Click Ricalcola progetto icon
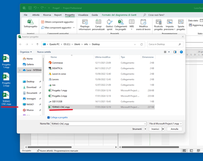The image size is (203, 161). point(158,22)
